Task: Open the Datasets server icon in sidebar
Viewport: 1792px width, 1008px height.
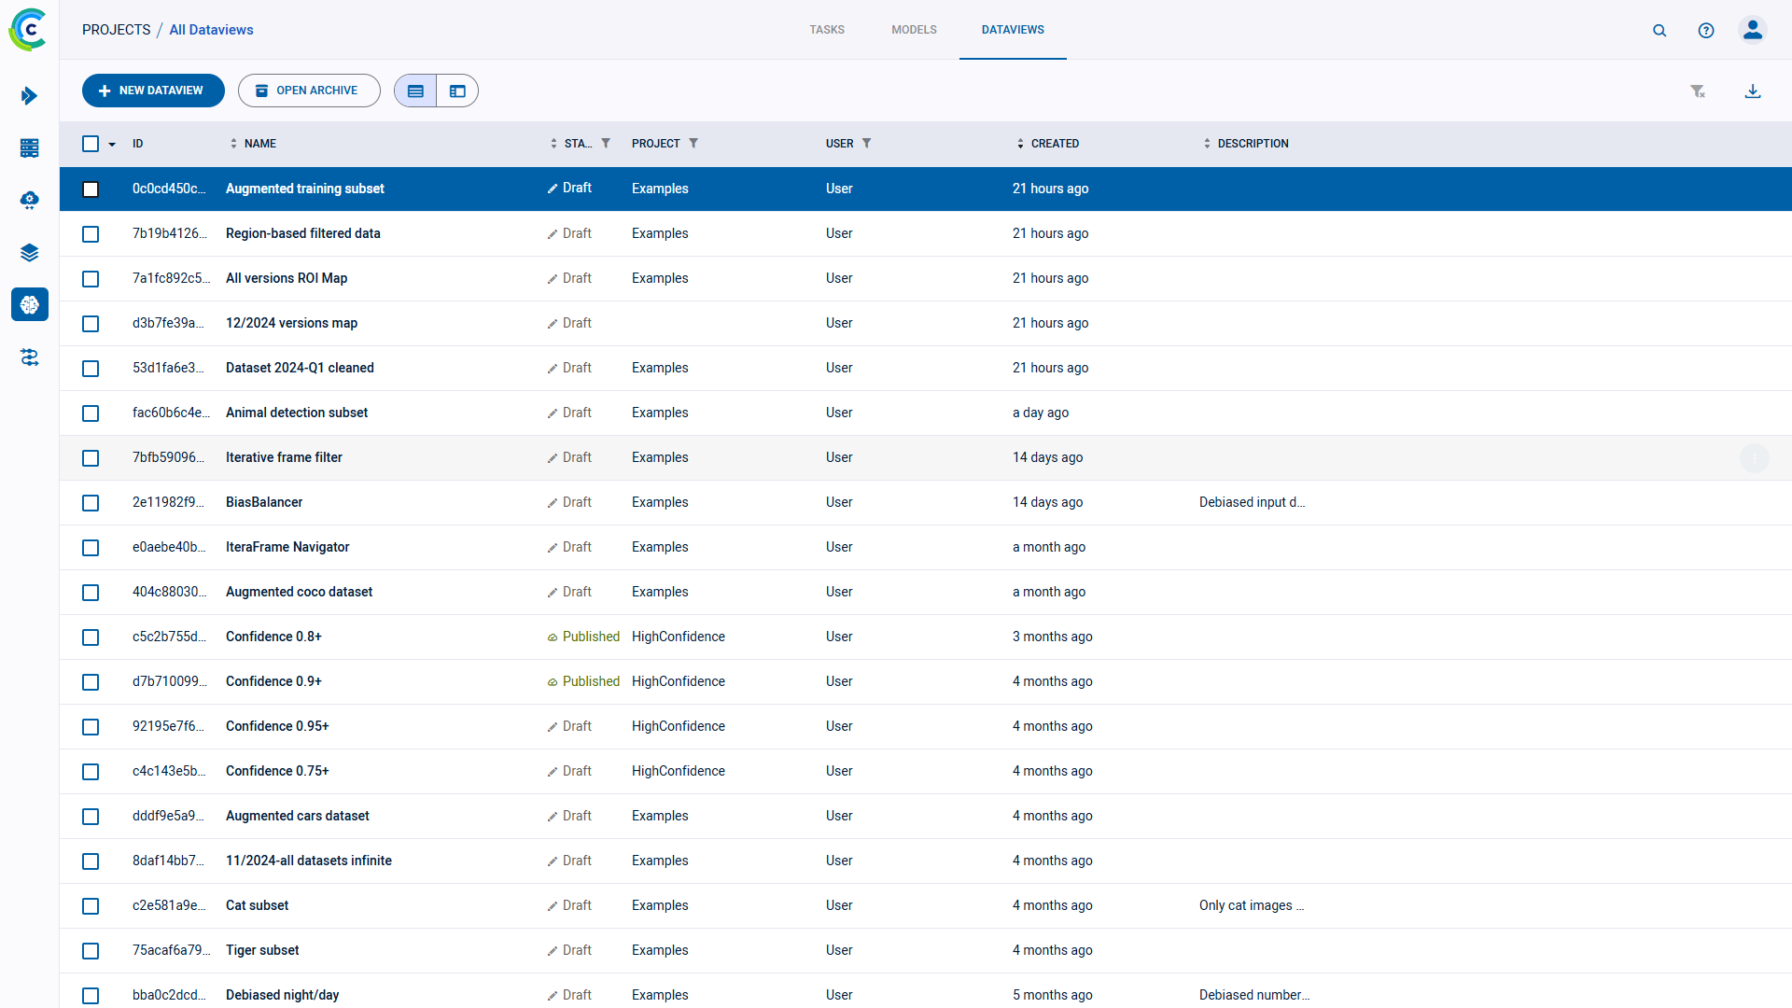Action: [x=29, y=148]
